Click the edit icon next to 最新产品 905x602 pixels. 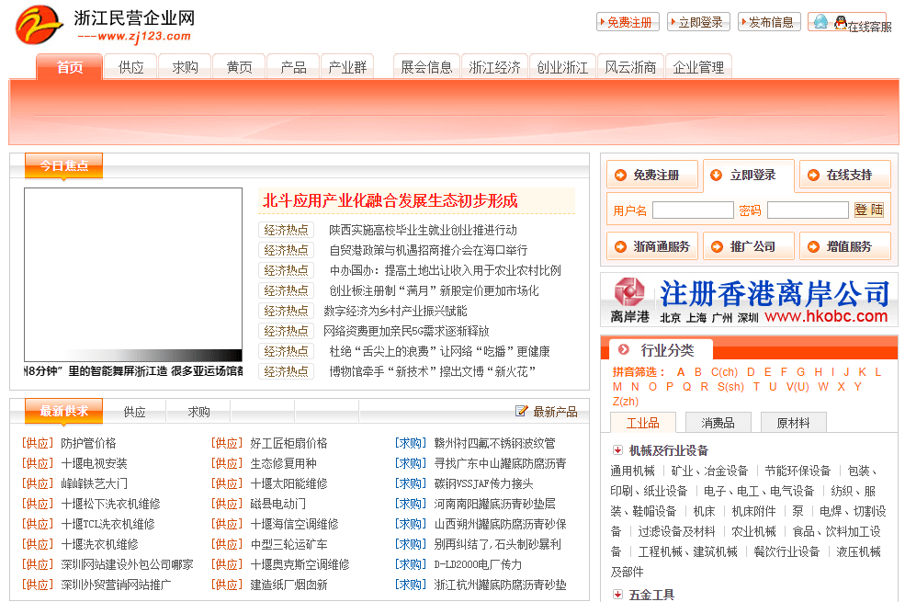click(522, 411)
